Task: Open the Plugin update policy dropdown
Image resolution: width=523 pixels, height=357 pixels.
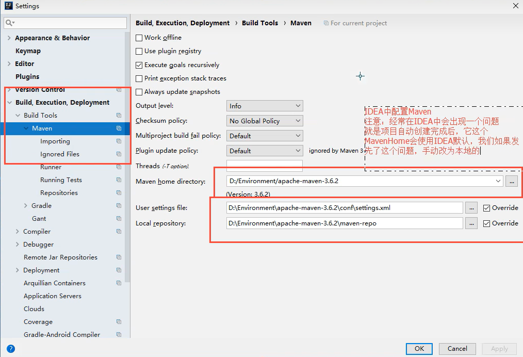Action: [265, 151]
